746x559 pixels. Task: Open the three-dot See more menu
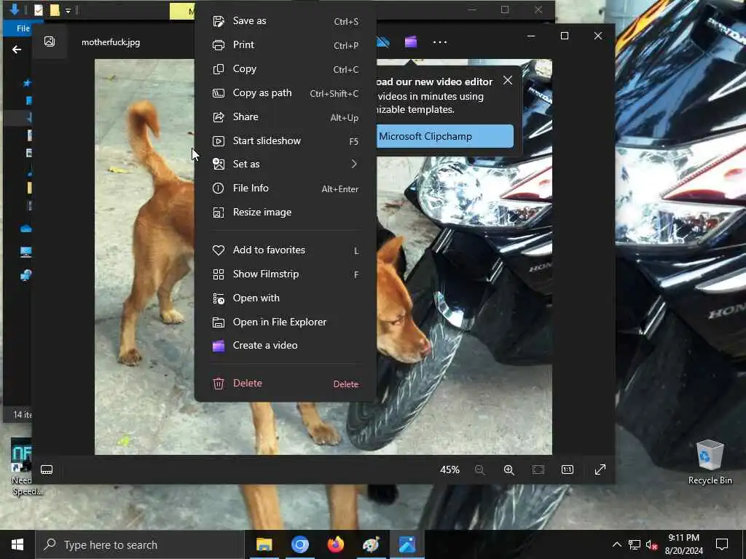pos(440,42)
